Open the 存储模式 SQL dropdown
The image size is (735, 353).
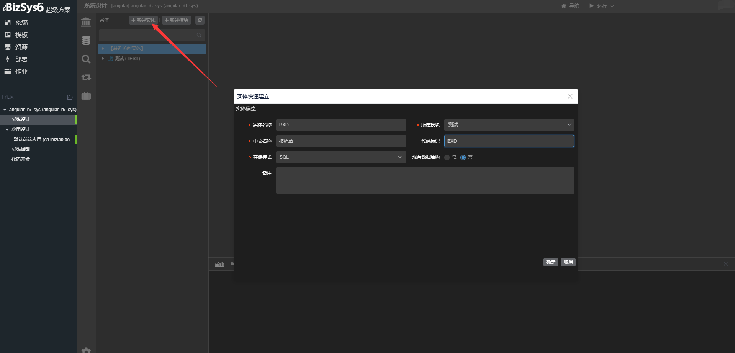341,157
